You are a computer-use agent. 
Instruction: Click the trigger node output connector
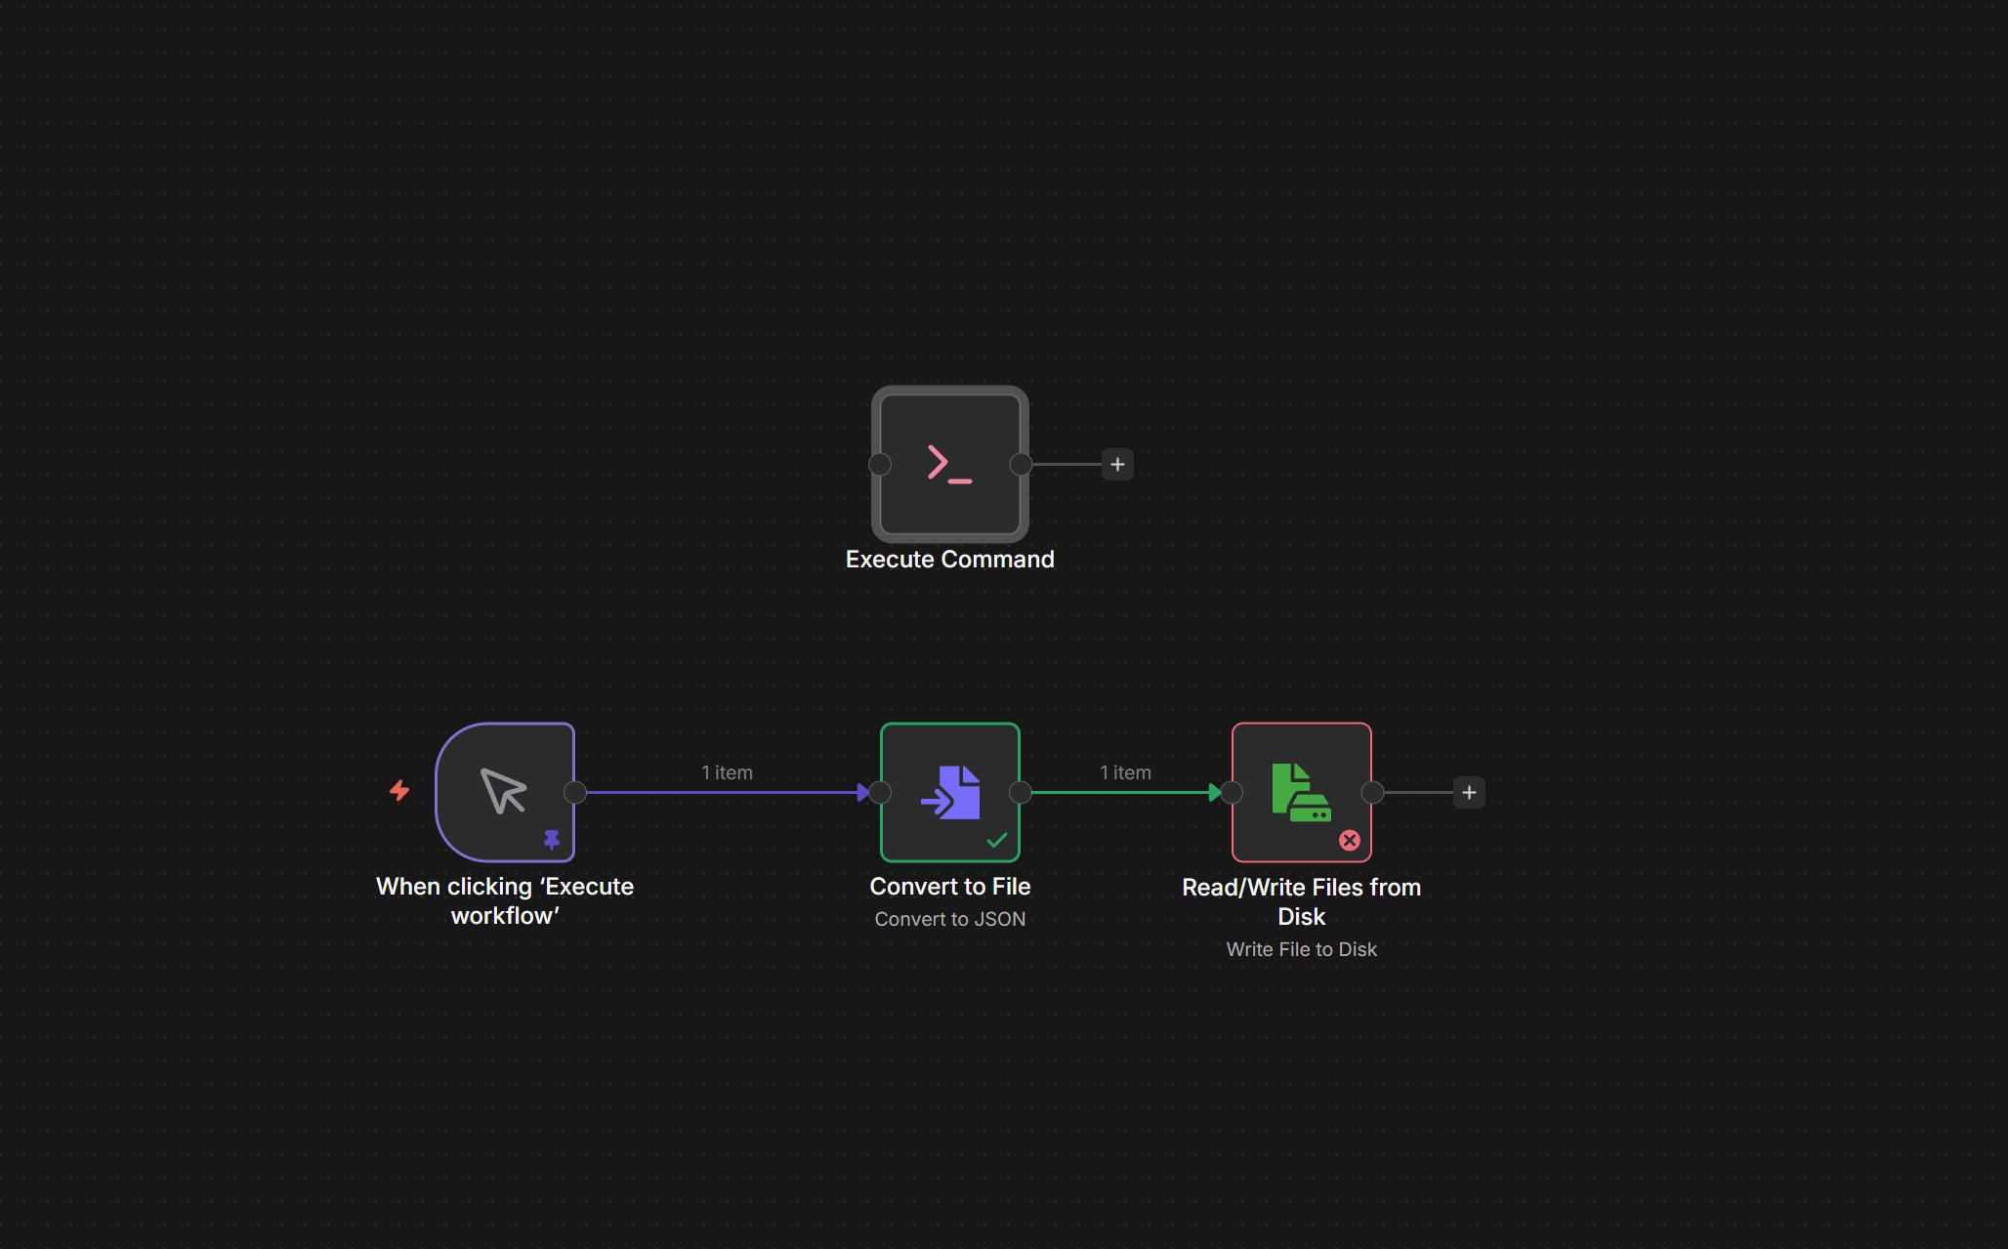tap(575, 792)
